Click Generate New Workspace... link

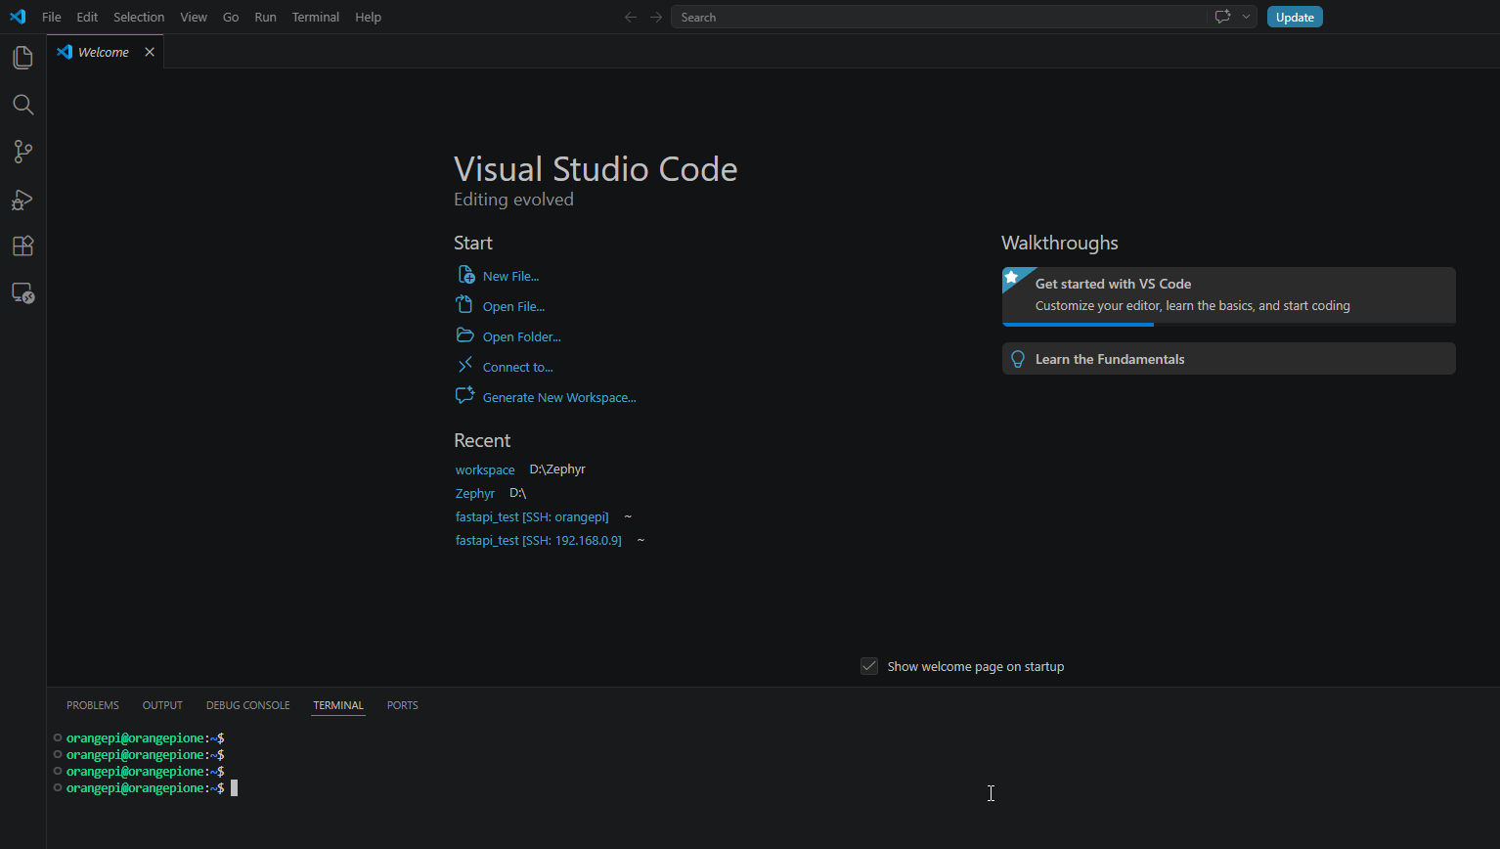tap(559, 398)
